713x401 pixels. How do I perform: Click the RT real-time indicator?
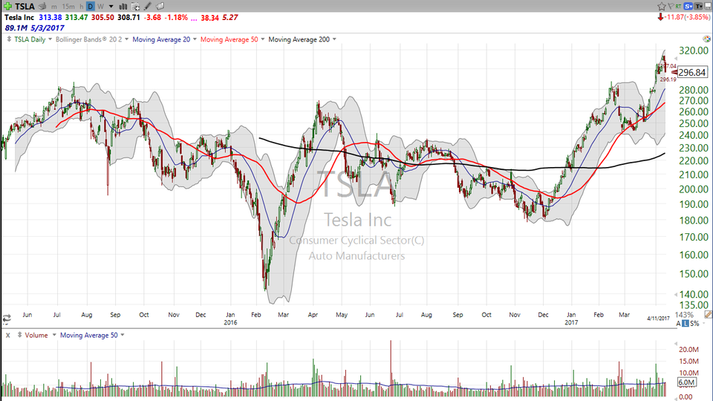coord(678,6)
